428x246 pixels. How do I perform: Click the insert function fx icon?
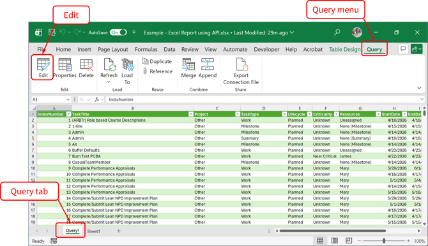point(96,99)
